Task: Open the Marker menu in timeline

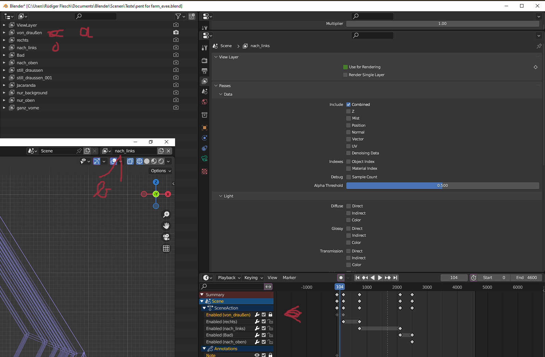Action: (x=289, y=278)
